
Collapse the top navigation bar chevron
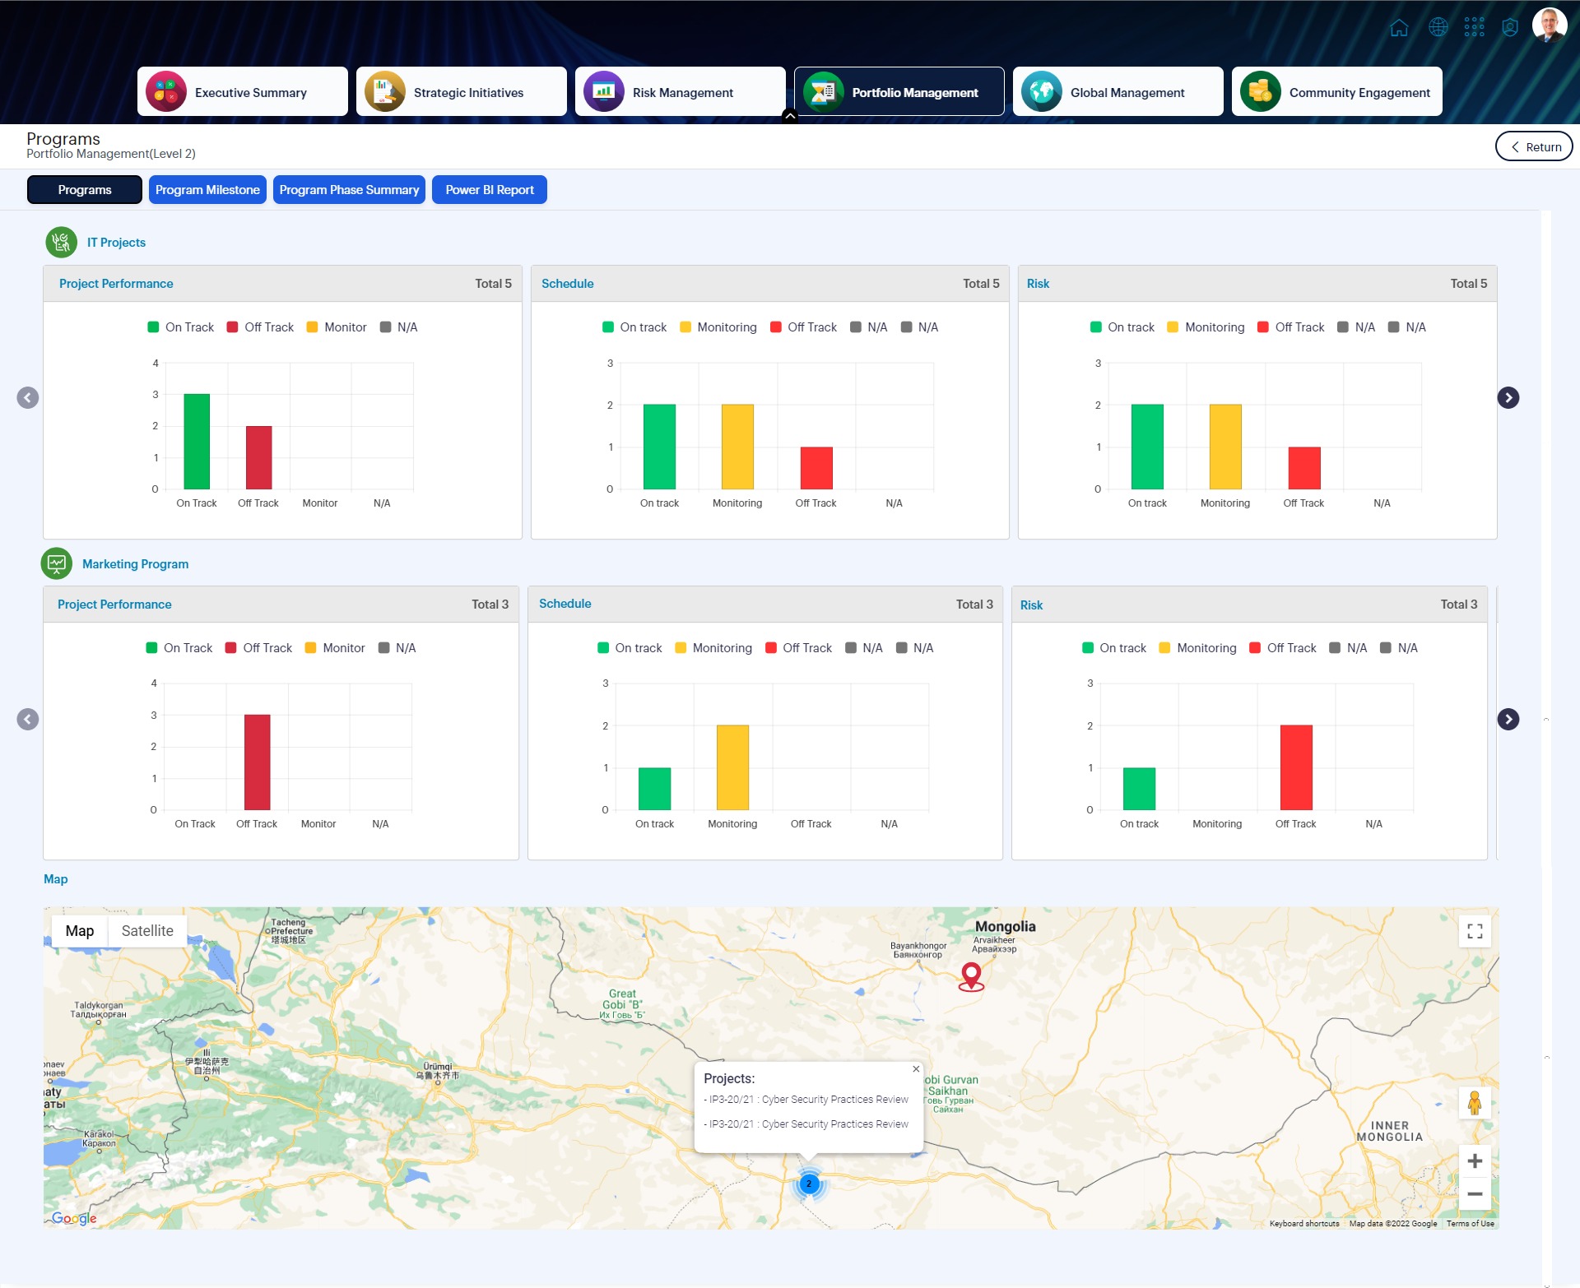tap(789, 116)
